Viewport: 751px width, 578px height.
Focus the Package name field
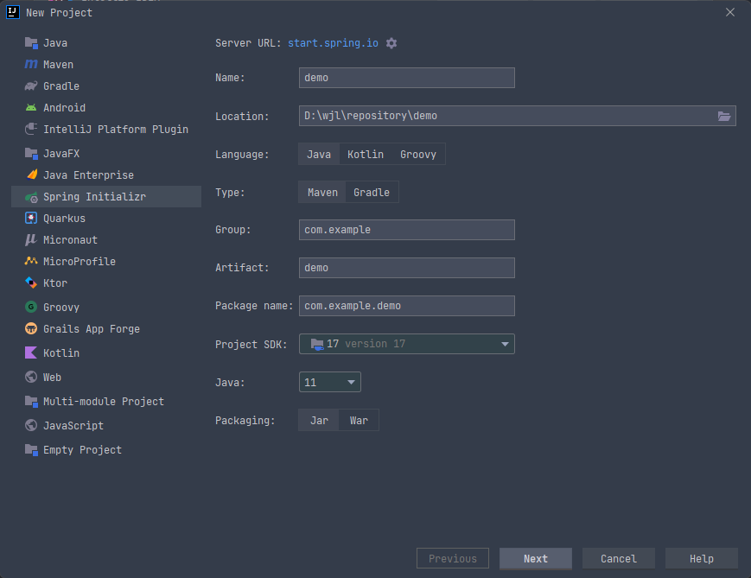pyautogui.click(x=407, y=306)
